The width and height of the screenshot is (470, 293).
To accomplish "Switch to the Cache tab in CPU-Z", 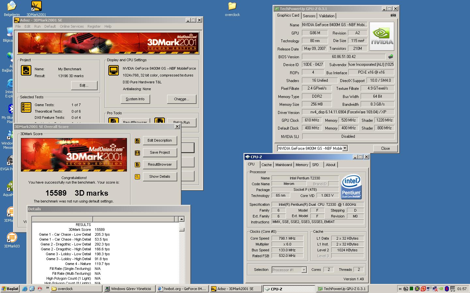I will coord(266,165).
